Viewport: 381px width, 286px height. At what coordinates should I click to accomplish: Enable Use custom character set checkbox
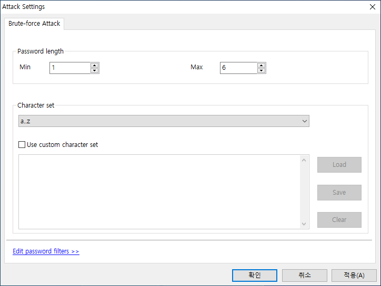point(22,145)
